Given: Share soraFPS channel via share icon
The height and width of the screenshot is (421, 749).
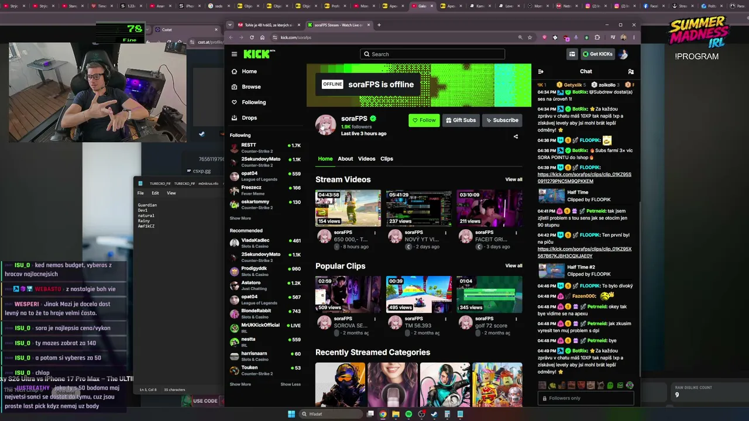Looking at the screenshot, I should (x=516, y=137).
